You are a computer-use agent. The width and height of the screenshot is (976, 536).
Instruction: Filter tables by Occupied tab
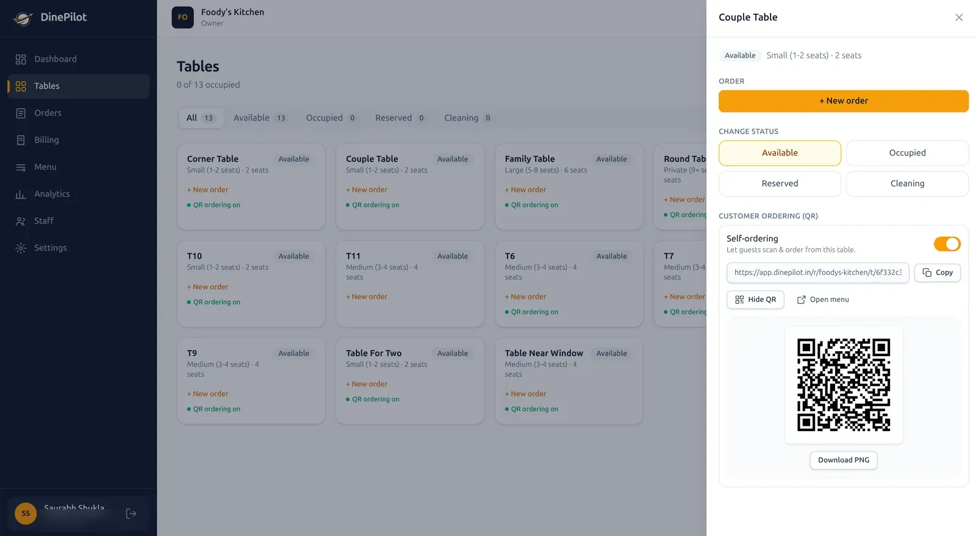tap(331, 118)
